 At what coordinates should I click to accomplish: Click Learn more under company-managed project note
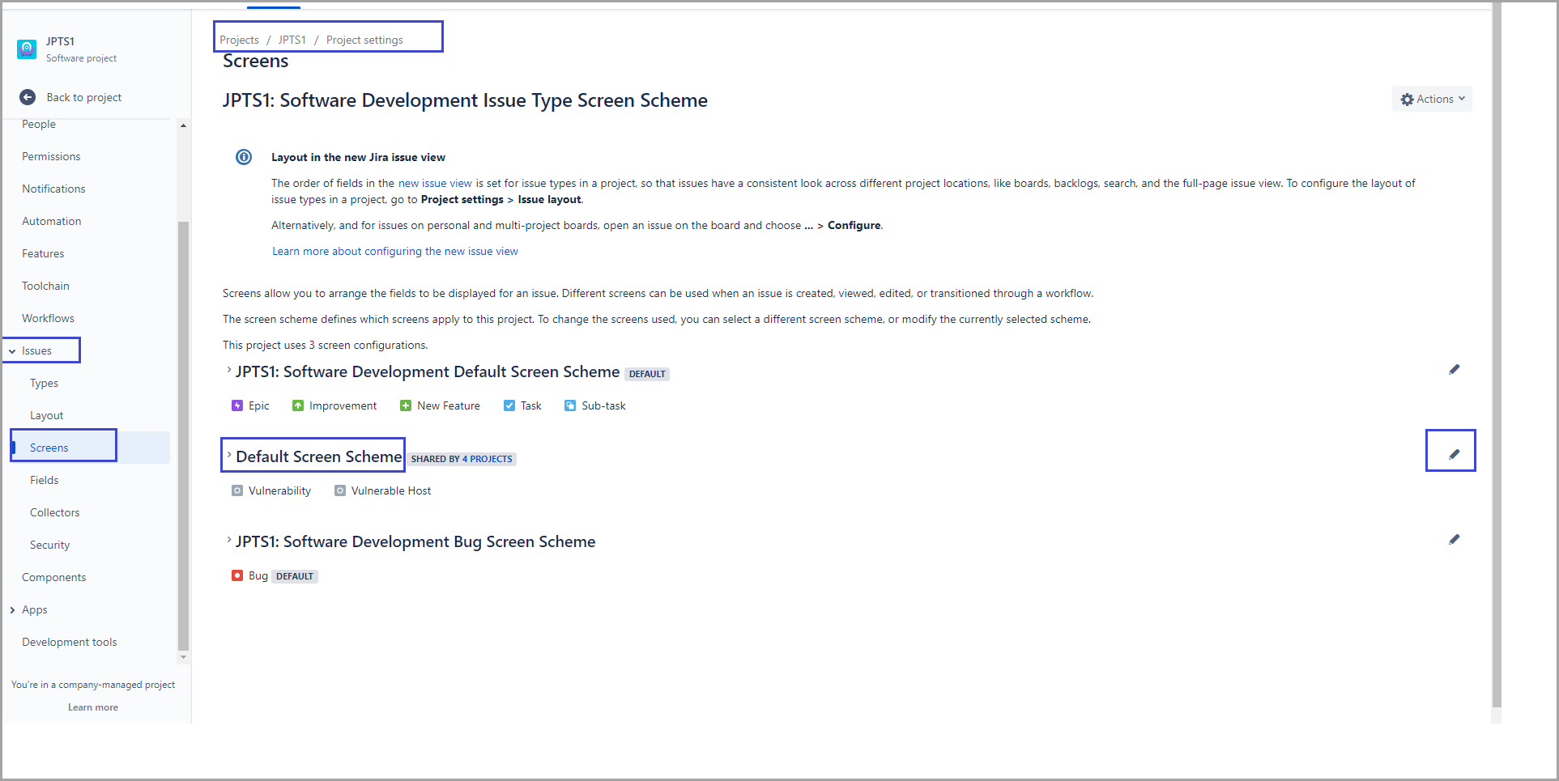pos(93,707)
